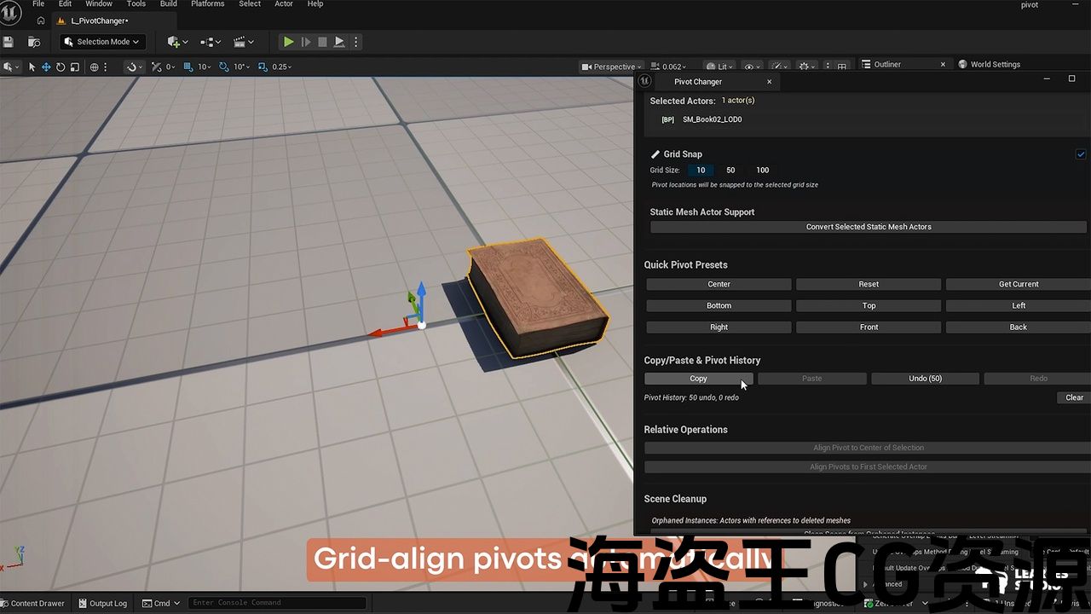Open the quick add-to-project menu

click(178, 42)
